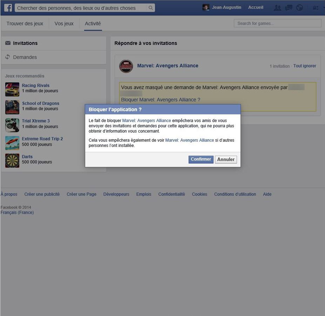The height and width of the screenshot is (316, 325).
Task: Open notifications globe icon
Action: coord(299,8)
